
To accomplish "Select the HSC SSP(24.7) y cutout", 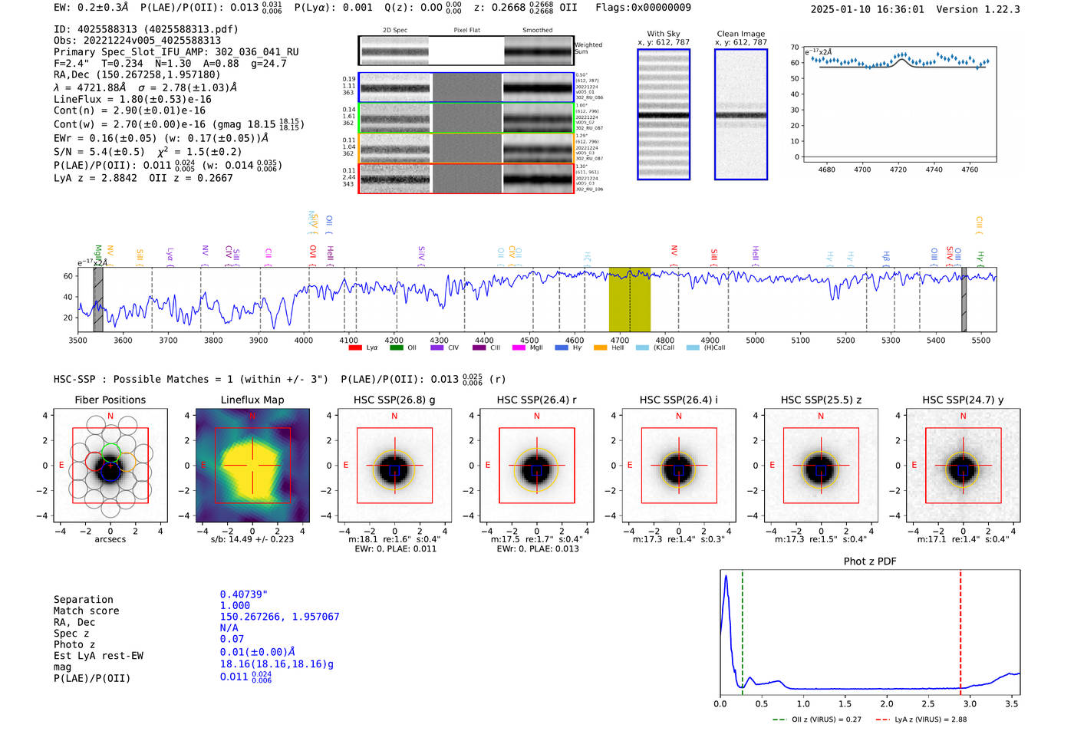I will [x=963, y=466].
